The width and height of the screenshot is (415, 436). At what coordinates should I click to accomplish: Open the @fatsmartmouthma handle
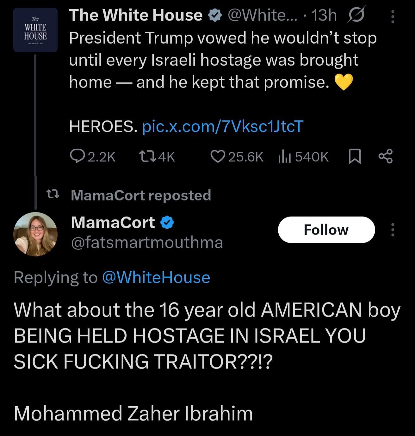(147, 243)
